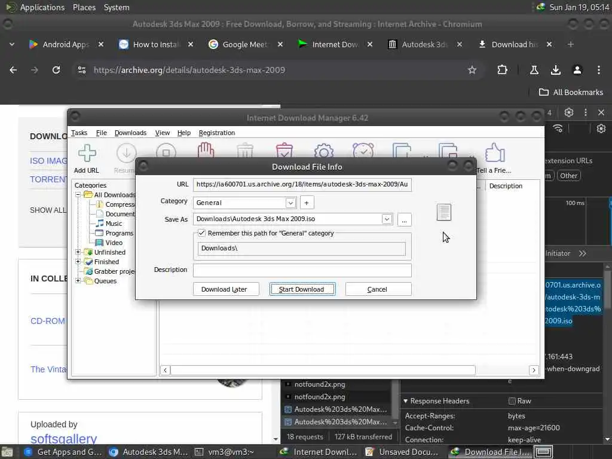Open Chromium three-dot main menu
Image resolution: width=612 pixels, height=459 pixels.
598,70
